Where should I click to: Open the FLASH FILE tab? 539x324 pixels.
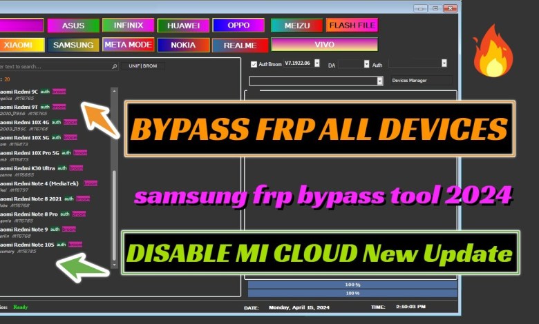(352, 26)
